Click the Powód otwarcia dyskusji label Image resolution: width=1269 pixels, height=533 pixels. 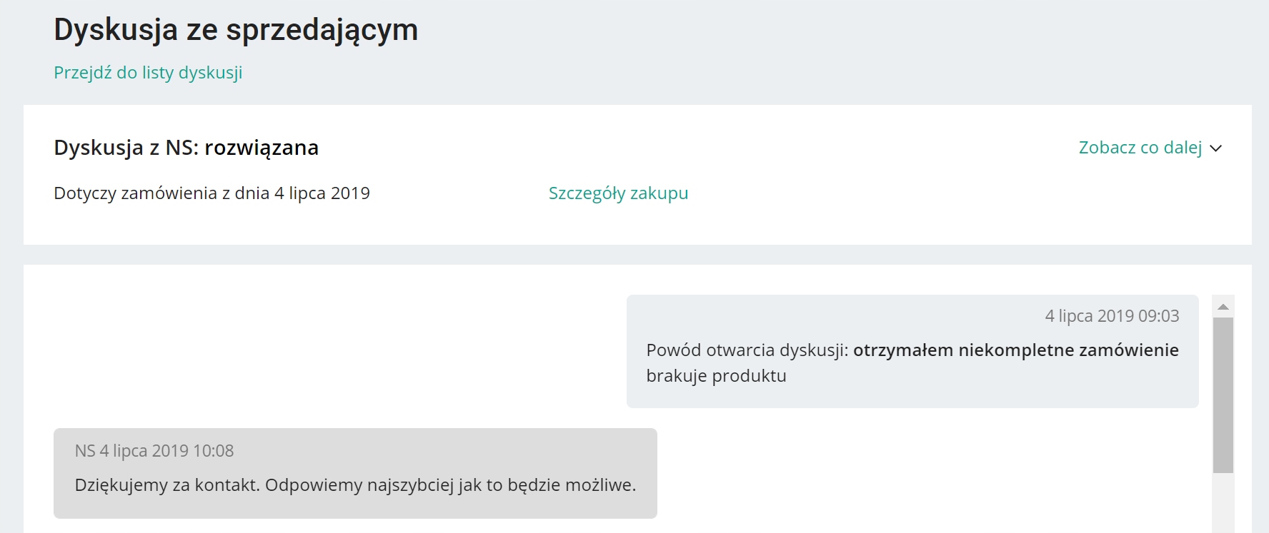(x=747, y=350)
